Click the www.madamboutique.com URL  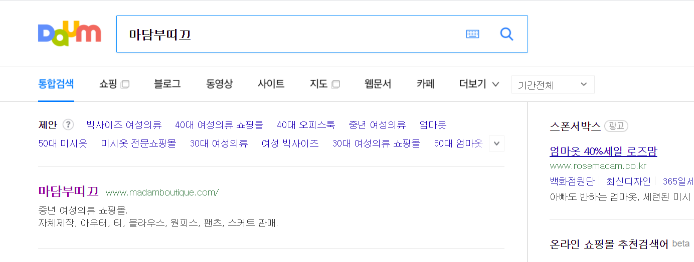pos(162,192)
